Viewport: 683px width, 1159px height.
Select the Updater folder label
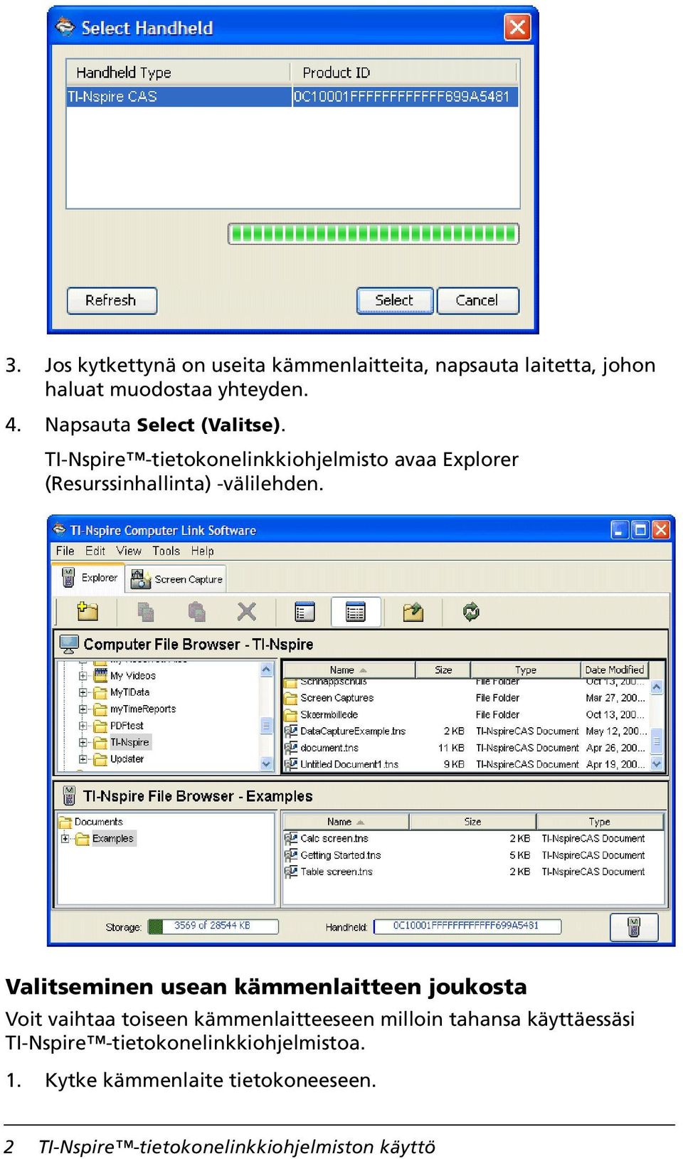(x=127, y=759)
